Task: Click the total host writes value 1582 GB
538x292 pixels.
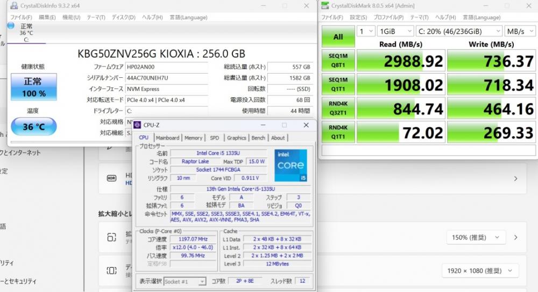Action: point(289,78)
